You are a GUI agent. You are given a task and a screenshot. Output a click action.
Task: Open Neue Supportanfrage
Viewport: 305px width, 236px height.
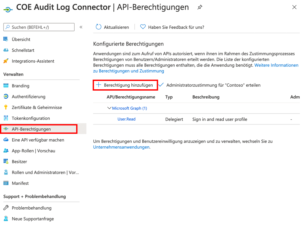33,219
